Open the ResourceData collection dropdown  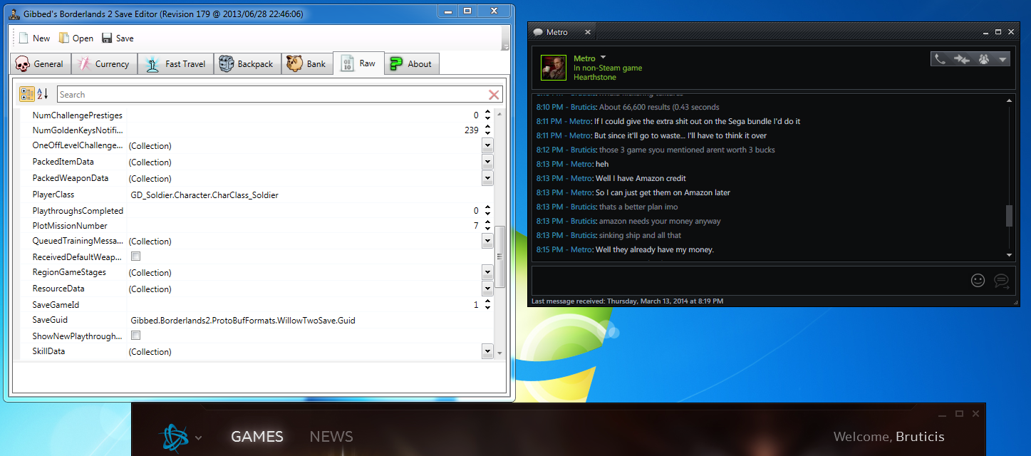coord(487,289)
